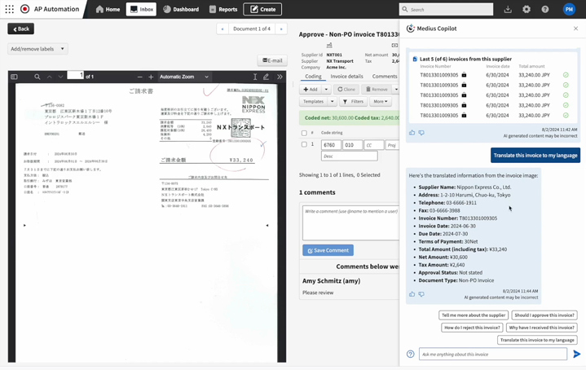Click the PDF viewer search magnifier
The height and width of the screenshot is (370, 586).
click(x=37, y=77)
